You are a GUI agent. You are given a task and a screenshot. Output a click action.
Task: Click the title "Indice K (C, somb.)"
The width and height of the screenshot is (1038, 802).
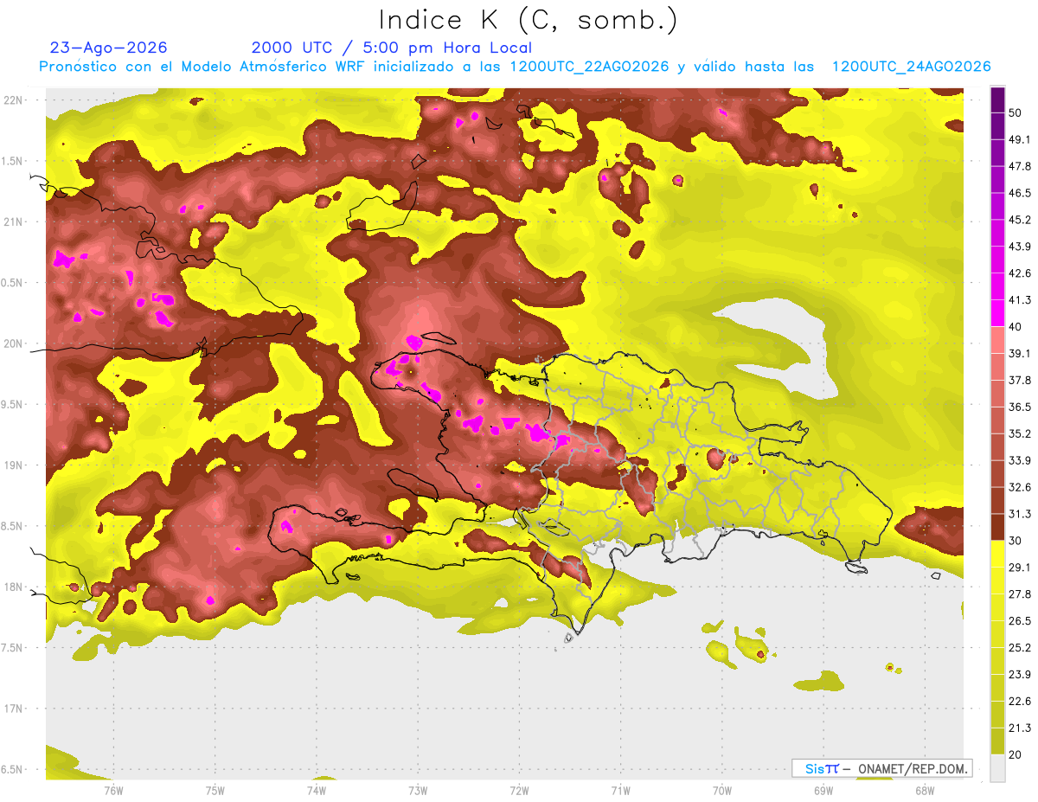point(529,20)
